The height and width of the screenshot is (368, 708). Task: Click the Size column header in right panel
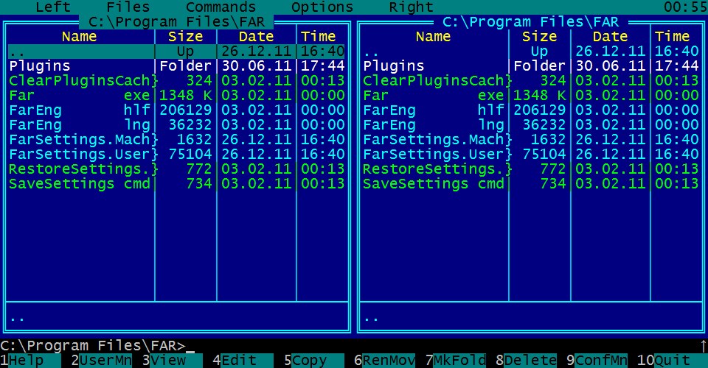(539, 37)
